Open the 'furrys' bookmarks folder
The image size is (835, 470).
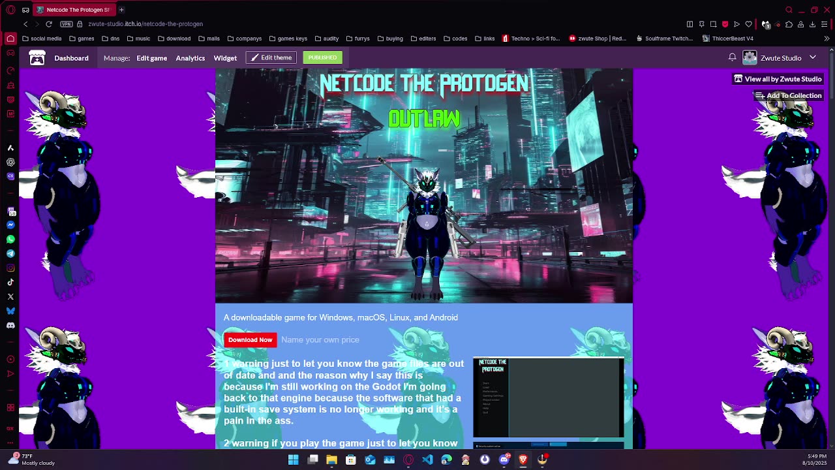click(357, 39)
